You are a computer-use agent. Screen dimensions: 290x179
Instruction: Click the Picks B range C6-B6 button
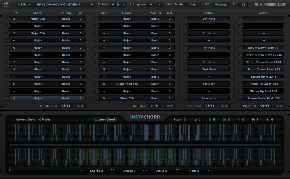click(265, 106)
